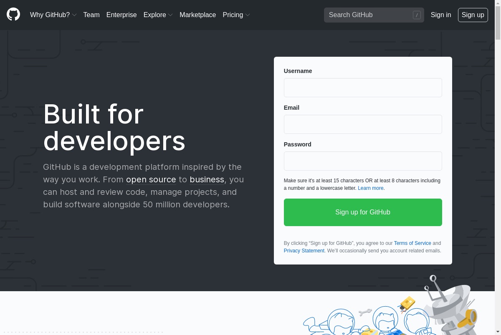Click the slash shortcut key icon
501x335 pixels.
tap(417, 15)
